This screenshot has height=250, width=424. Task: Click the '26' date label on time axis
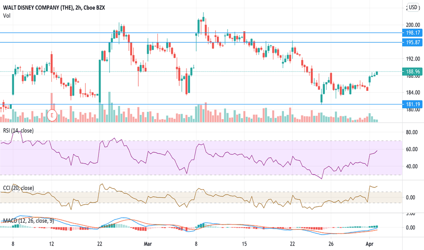tap(331, 244)
